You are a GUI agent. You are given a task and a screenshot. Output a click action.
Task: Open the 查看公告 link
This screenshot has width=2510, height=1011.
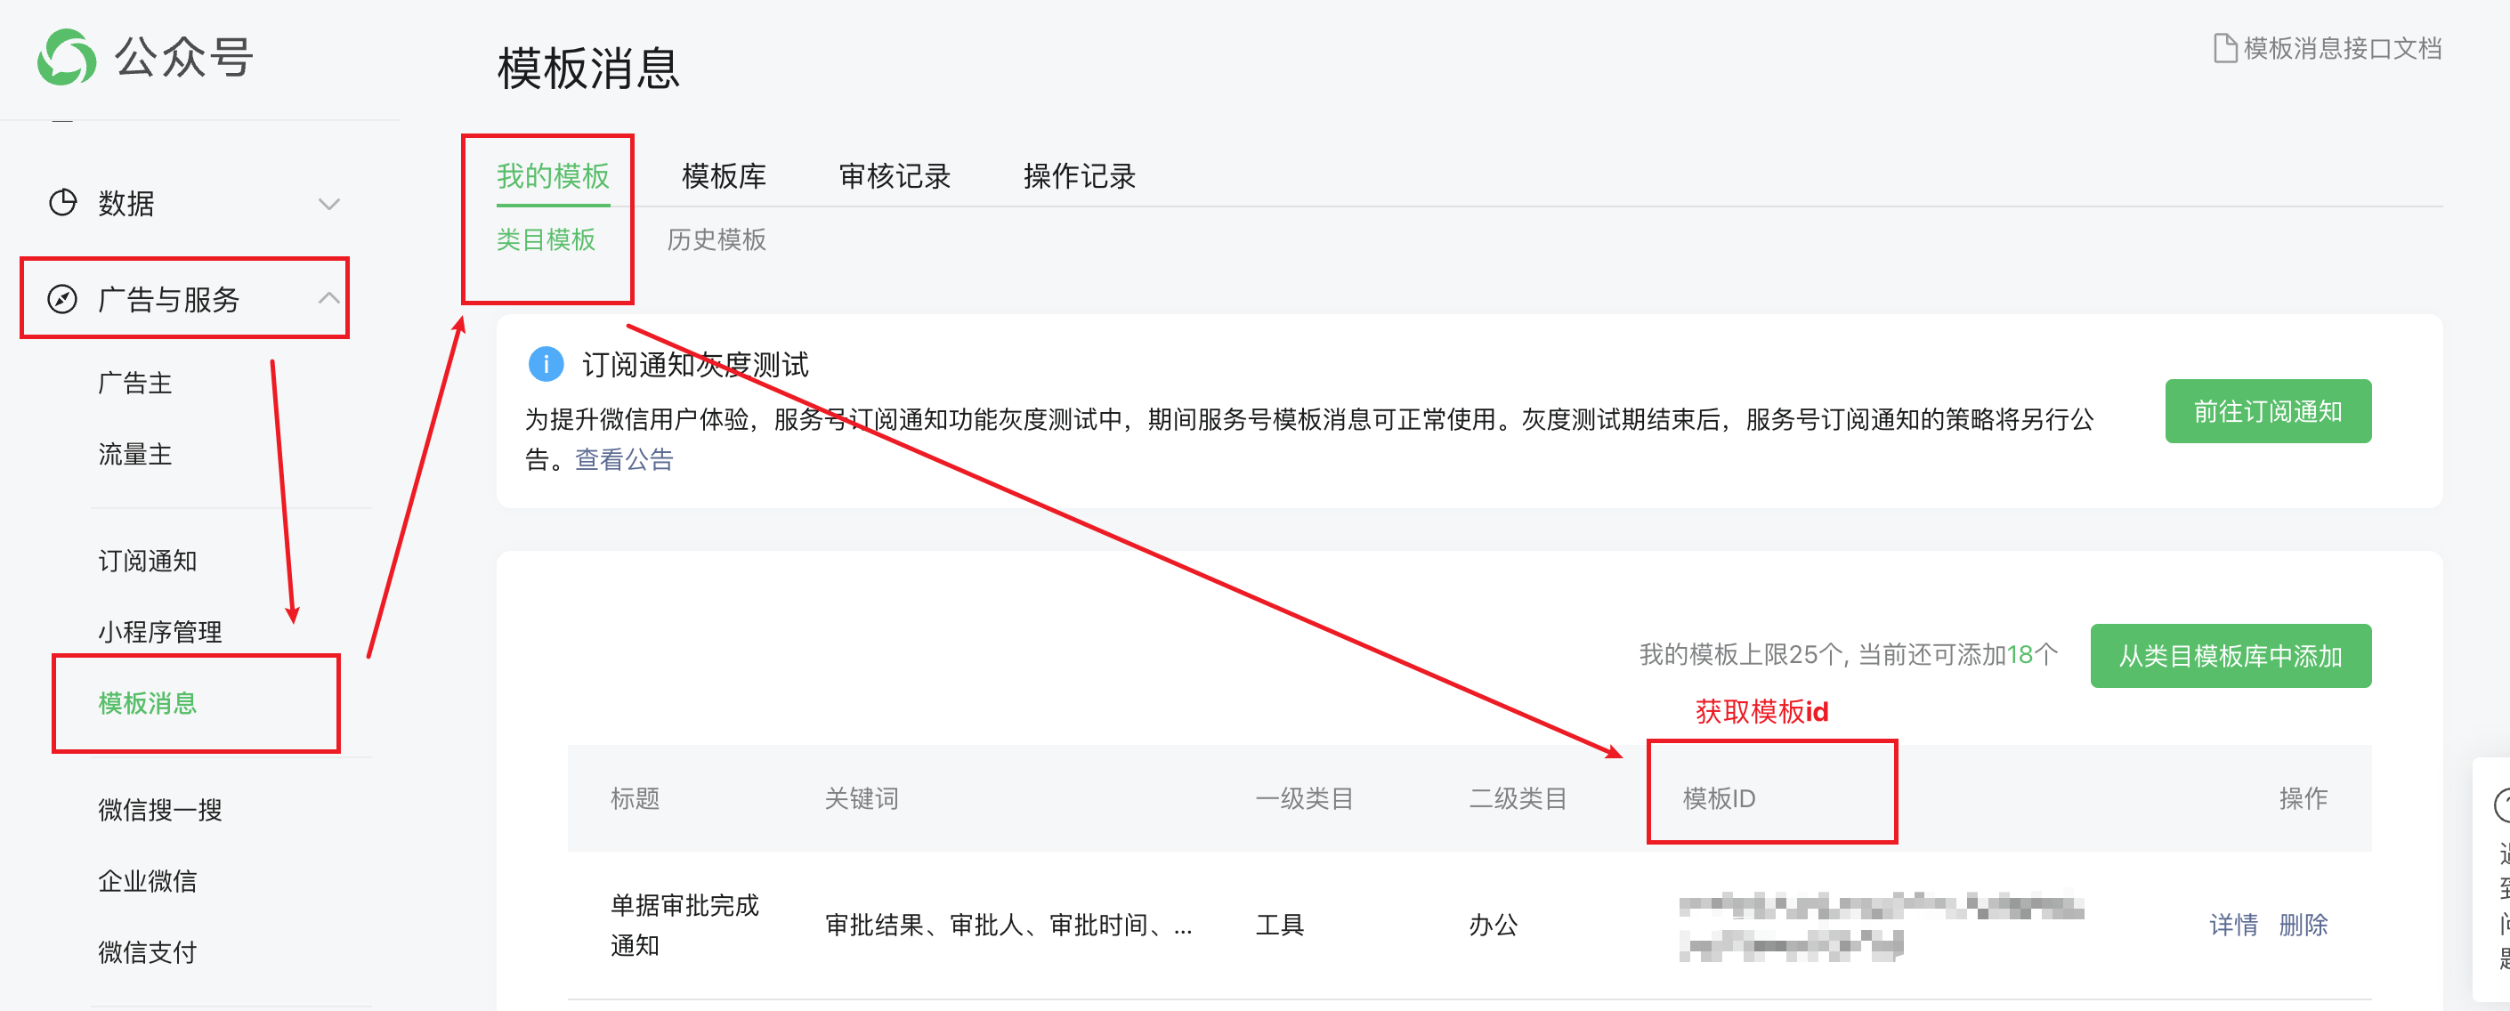pos(624,460)
